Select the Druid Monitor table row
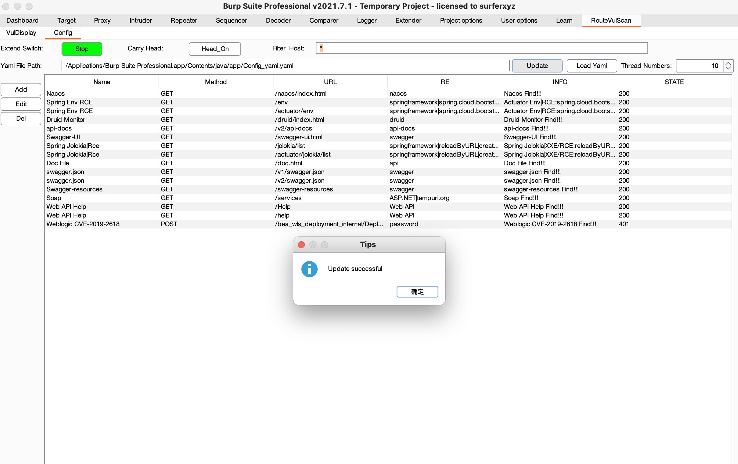The image size is (738, 464). (66, 120)
